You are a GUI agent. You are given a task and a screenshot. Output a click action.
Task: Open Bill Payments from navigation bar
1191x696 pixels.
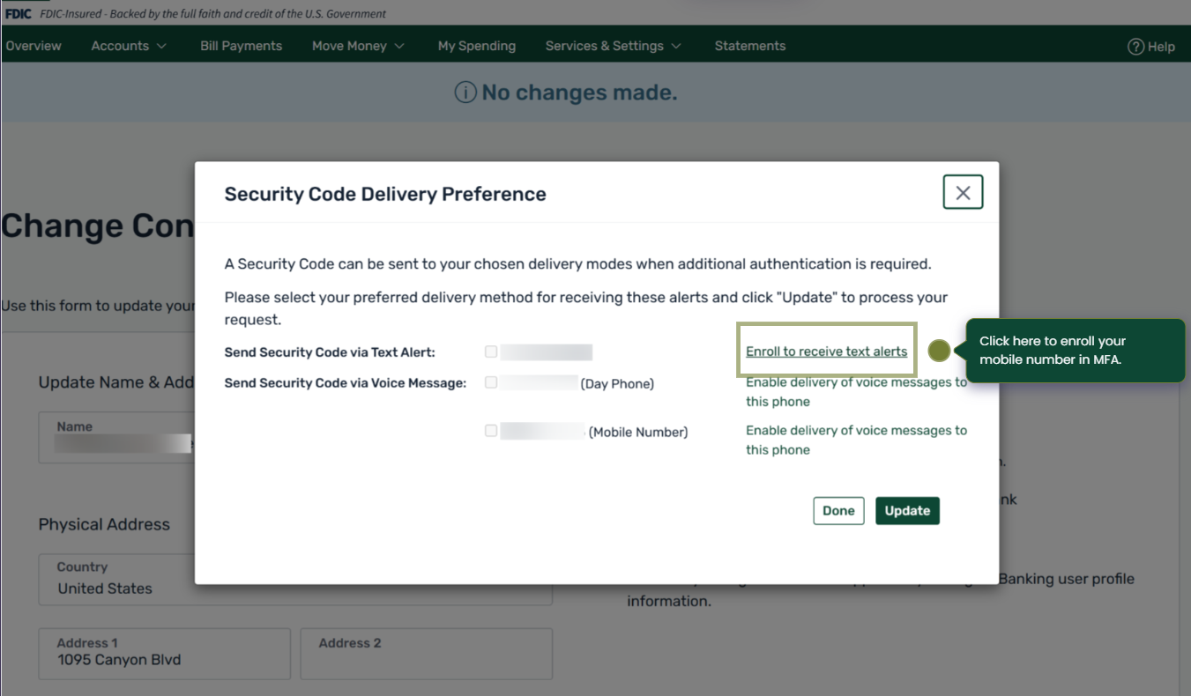tap(241, 46)
